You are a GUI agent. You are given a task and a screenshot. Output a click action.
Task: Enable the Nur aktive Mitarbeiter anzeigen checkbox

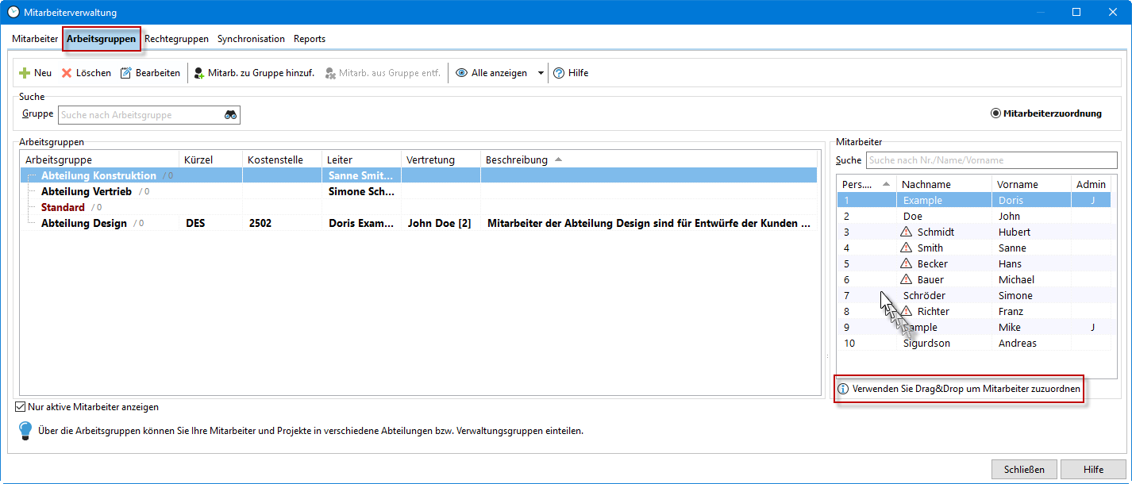pos(18,406)
